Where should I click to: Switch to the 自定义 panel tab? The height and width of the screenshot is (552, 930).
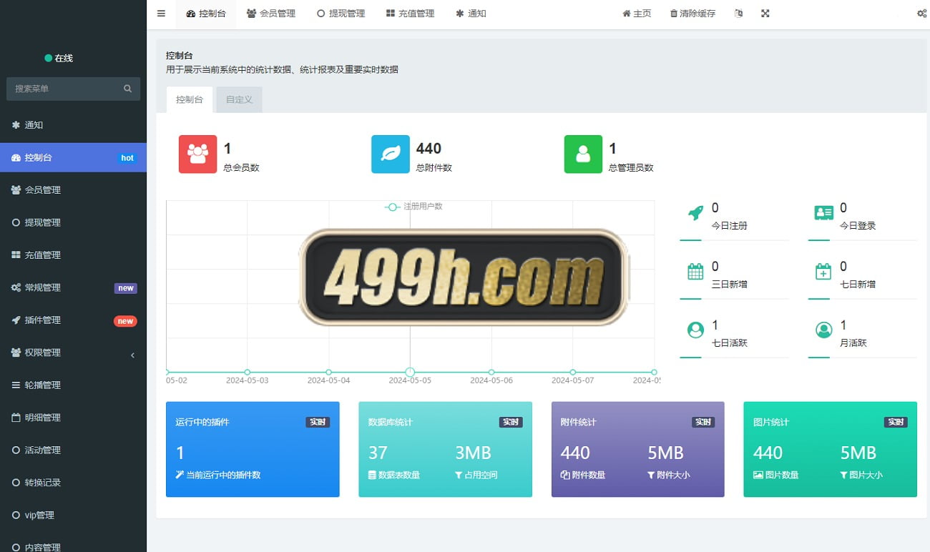(240, 99)
